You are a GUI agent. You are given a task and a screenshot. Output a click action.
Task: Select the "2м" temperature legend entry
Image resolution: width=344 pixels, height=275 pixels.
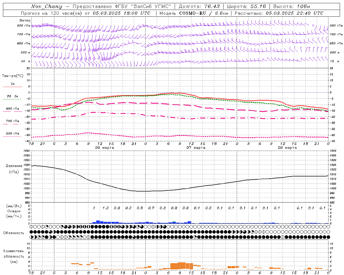coord(13,84)
